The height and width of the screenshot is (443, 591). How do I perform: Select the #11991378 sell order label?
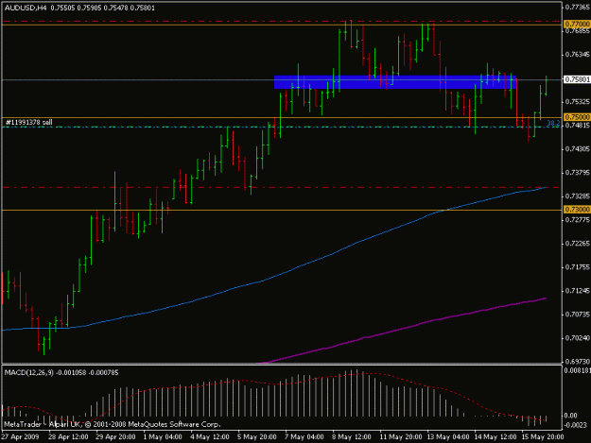[29, 122]
